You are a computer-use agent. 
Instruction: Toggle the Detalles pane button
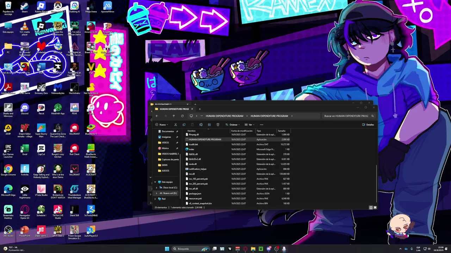point(368,125)
